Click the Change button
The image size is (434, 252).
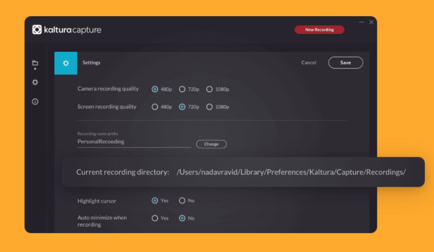tap(211, 144)
